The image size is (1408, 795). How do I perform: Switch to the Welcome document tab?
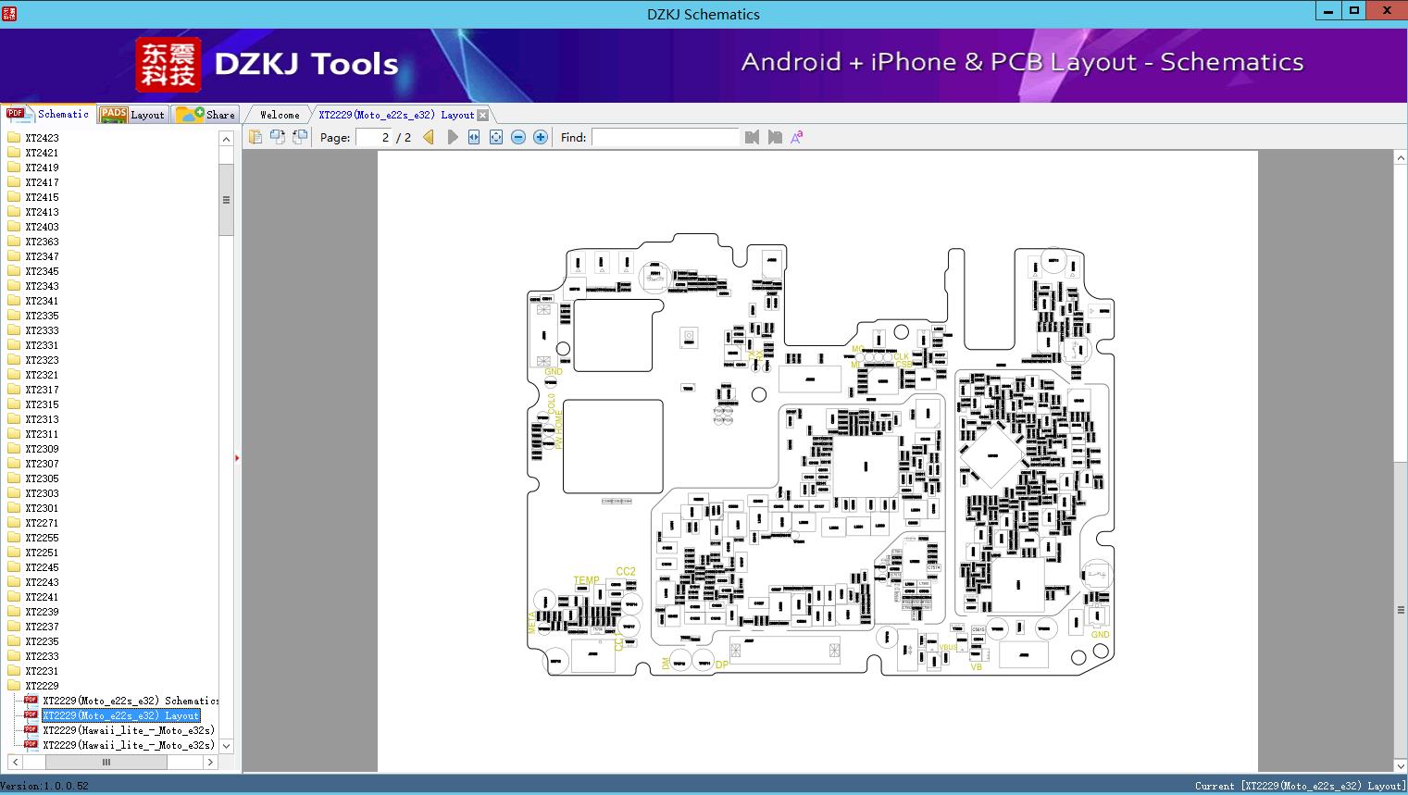[280, 115]
